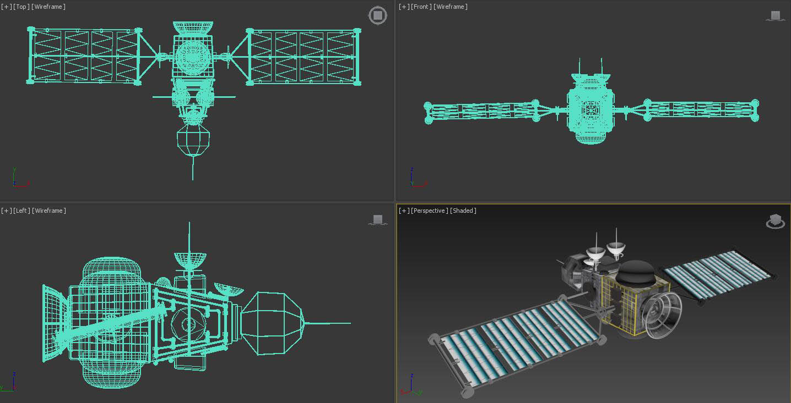Open the Left viewport's [Wireframe] shading menu
The height and width of the screenshot is (403, 791).
point(49,211)
